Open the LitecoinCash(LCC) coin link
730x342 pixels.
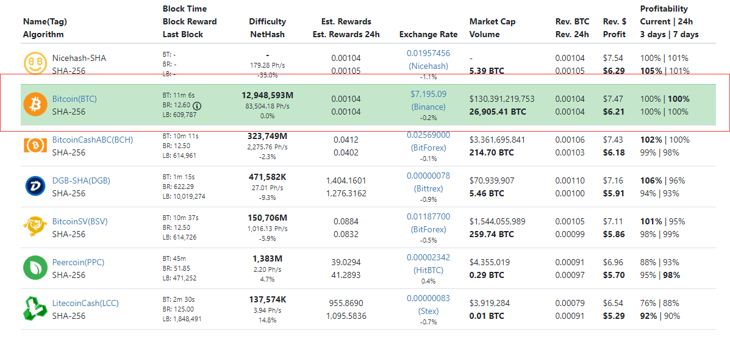point(85,303)
